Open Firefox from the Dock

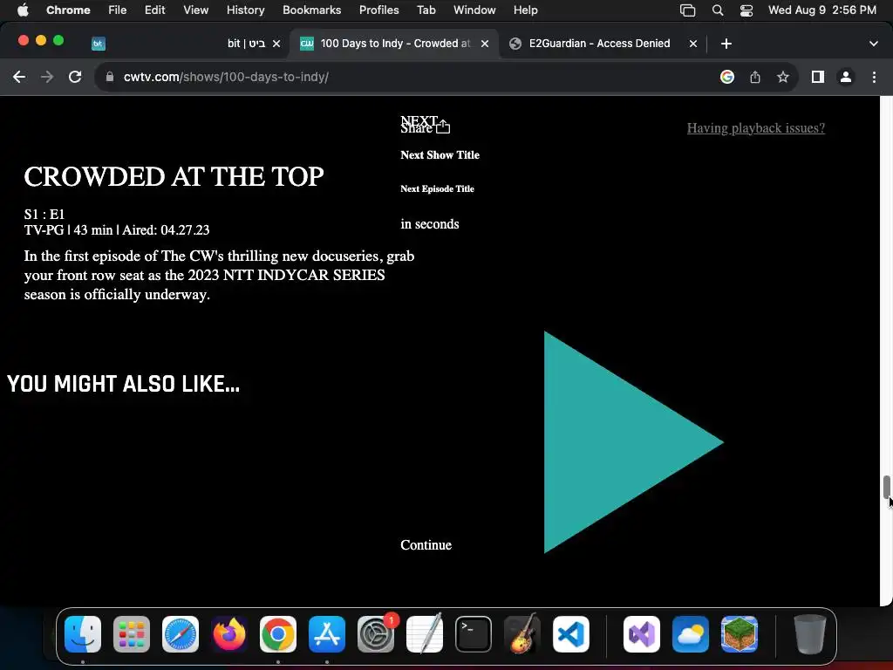229,634
